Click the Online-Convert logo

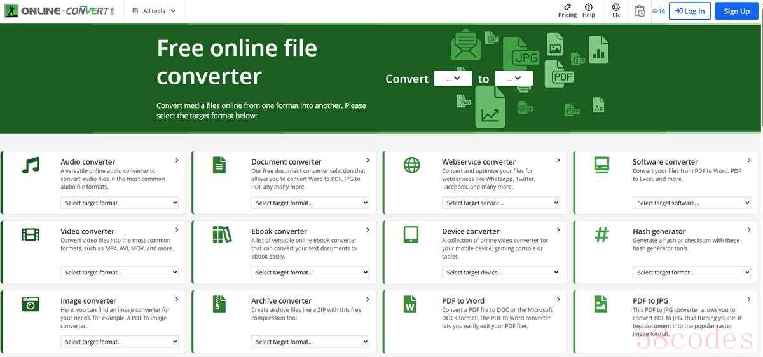point(60,11)
